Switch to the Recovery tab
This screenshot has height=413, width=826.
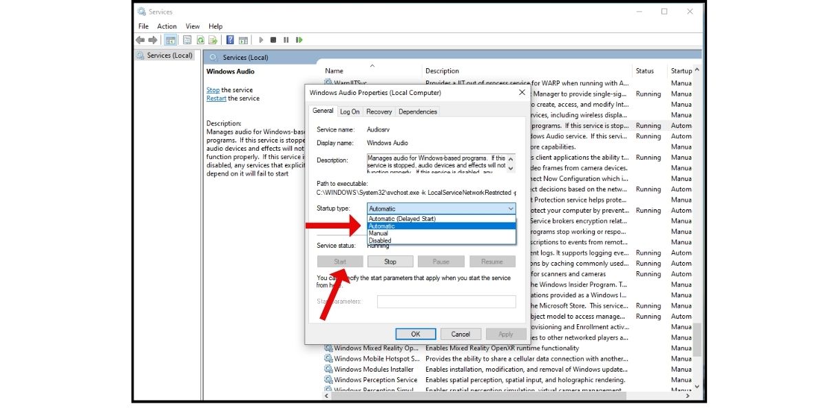[379, 112]
